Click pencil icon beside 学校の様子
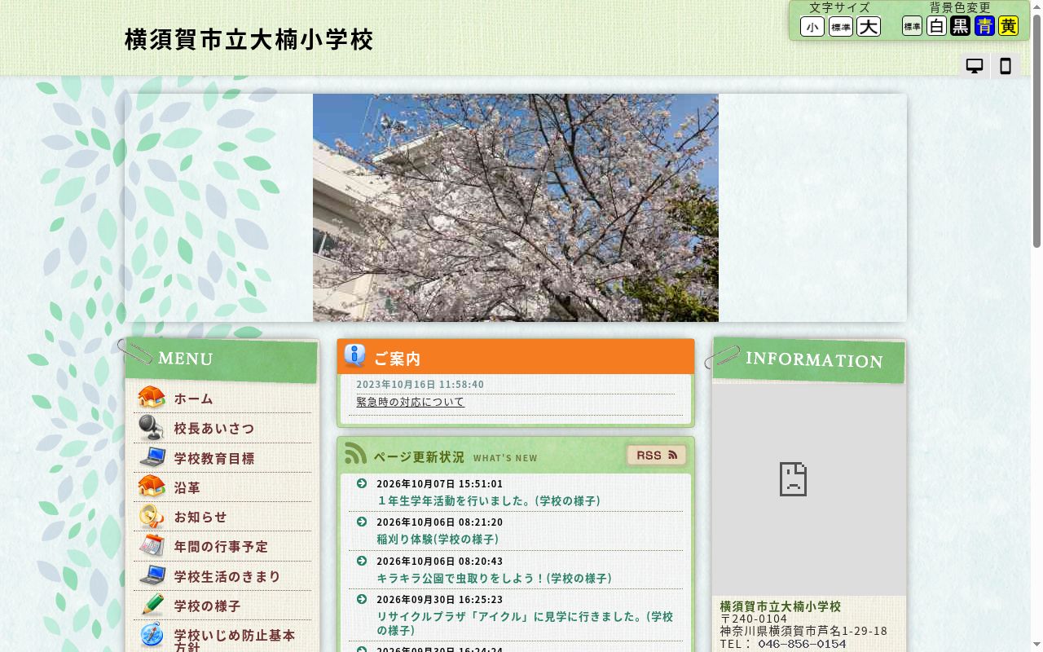 [x=152, y=605]
